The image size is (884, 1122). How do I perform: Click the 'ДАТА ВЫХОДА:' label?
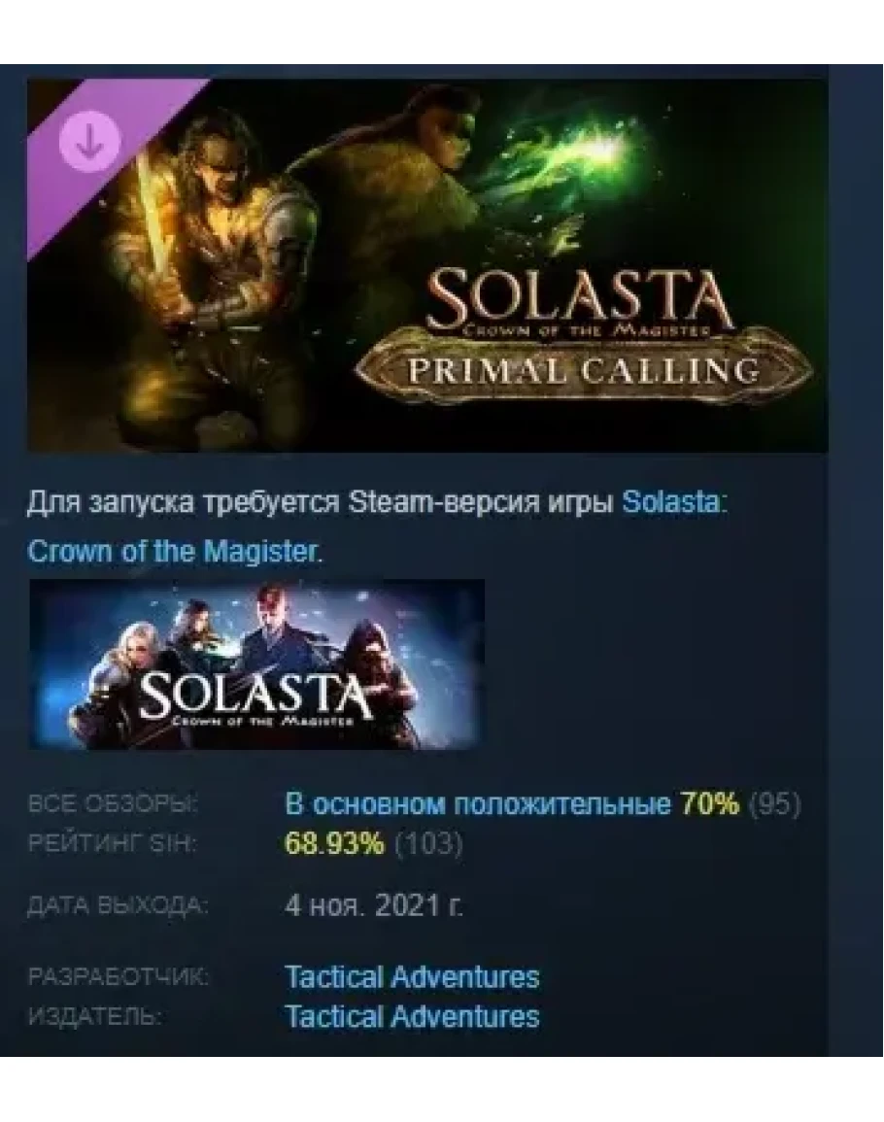[118, 906]
